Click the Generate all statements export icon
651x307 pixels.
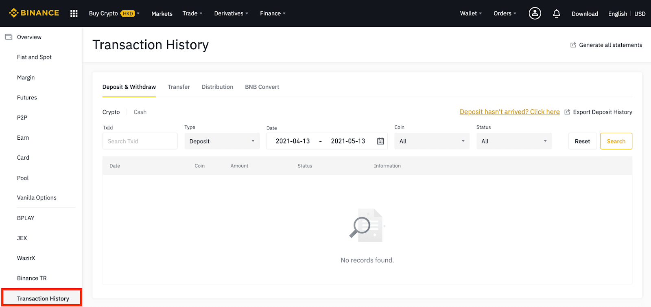click(573, 45)
